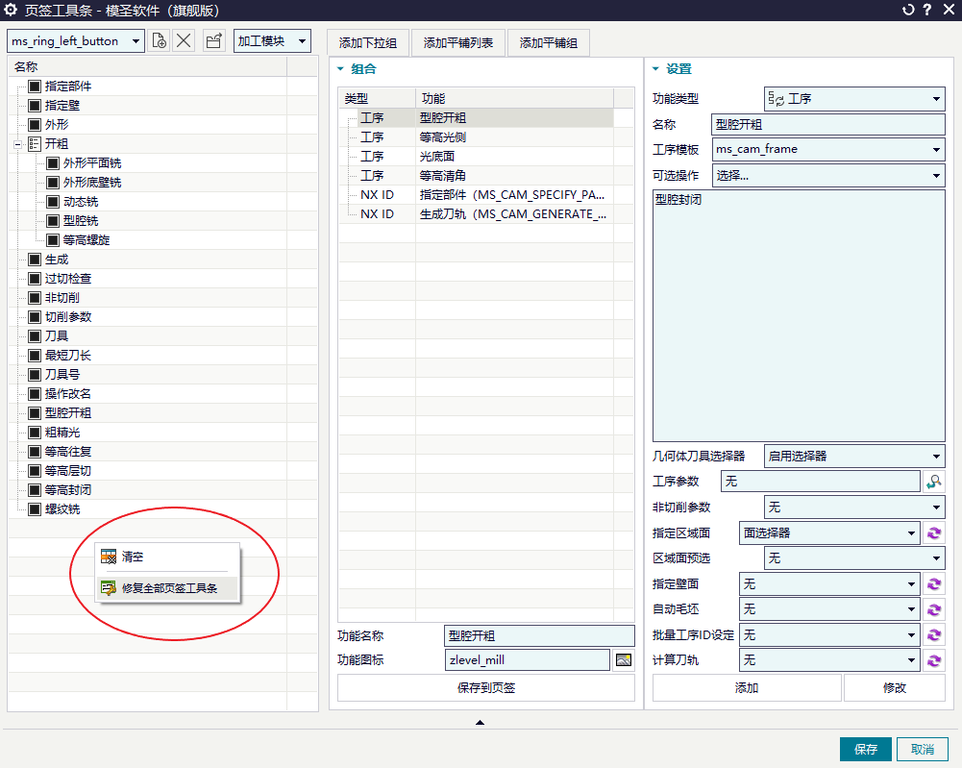Click the purple refresh icon beside 批量工序ID设定

pyautogui.click(x=934, y=635)
